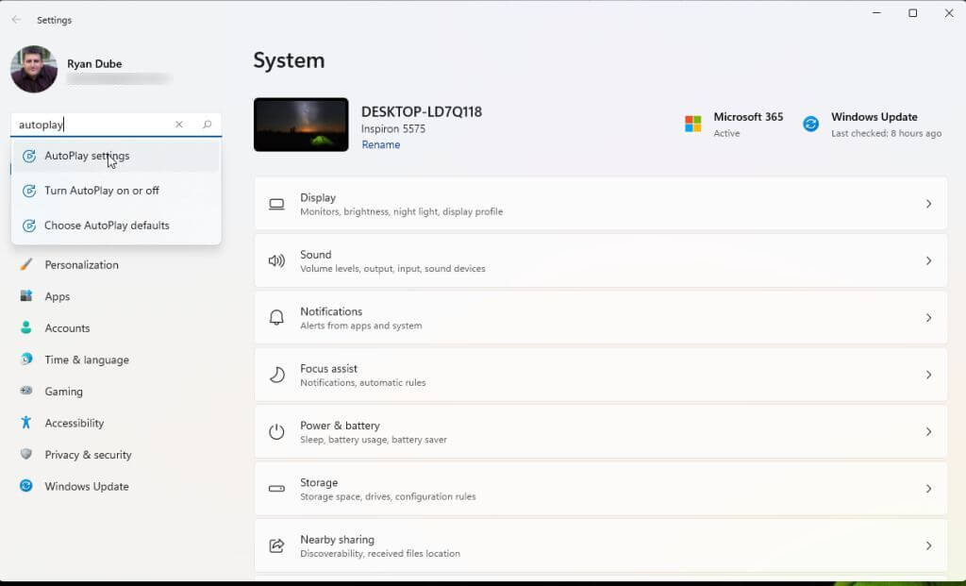Choose Turn AutoPlay on or off result
This screenshot has width=966, height=586.
[102, 191]
